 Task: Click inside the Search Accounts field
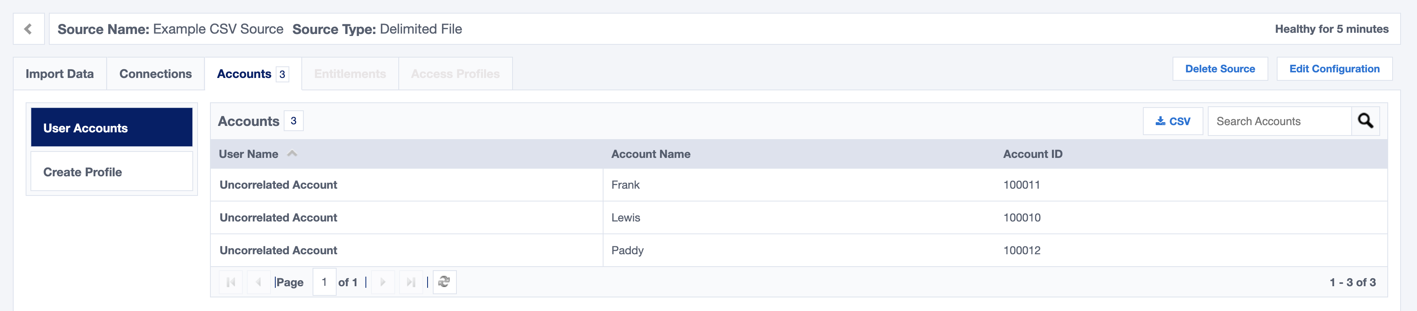pos(1276,121)
